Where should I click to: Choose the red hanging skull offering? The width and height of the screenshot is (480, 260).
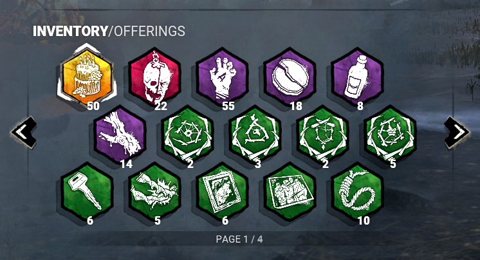point(154,76)
